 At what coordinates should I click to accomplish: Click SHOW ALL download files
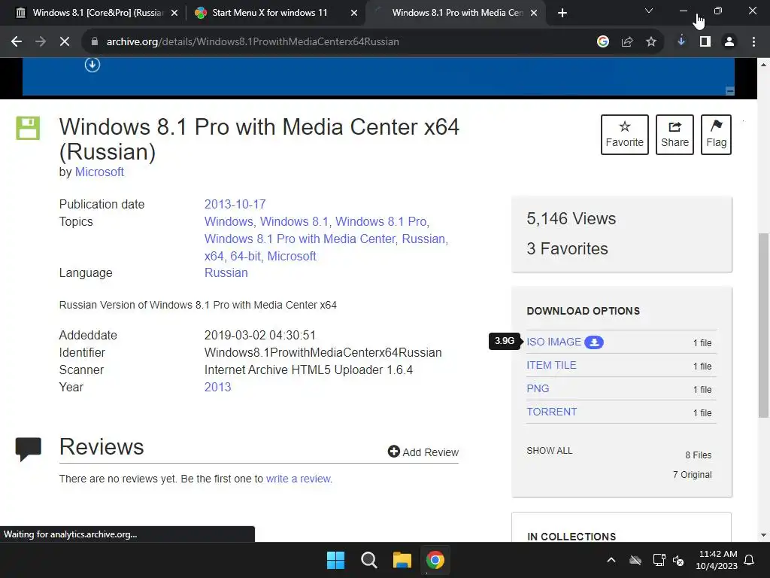pyautogui.click(x=550, y=451)
